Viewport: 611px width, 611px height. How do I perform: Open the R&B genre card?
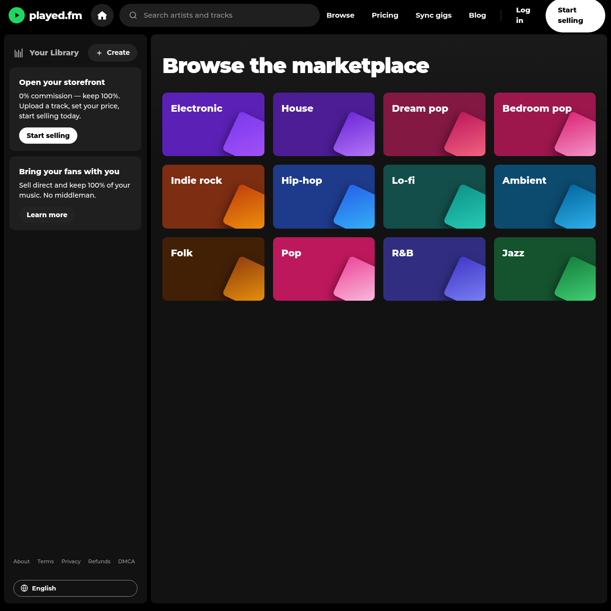coord(434,269)
